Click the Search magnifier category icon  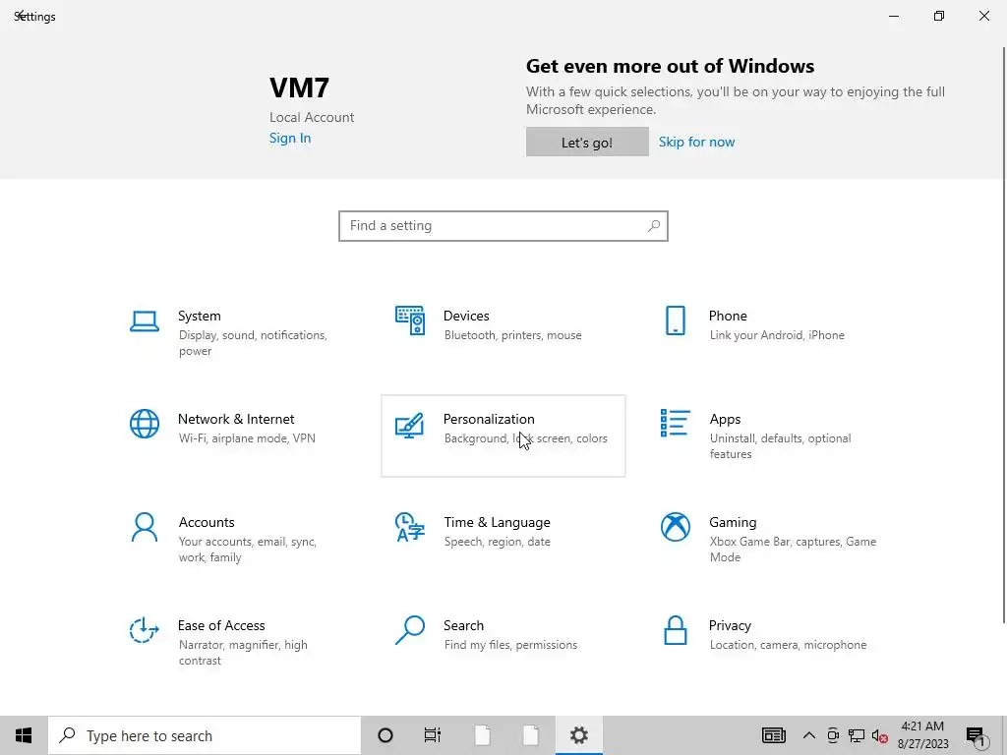(410, 630)
